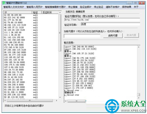Click 停止搜捕 in the menu bar
This screenshot has width=147, height=114.
[x=73, y=7]
